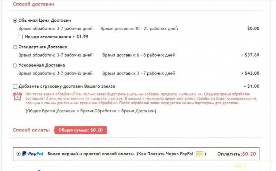Click the +$37.89 standard delivery price
This screenshot has width=276, height=171.
(x=250, y=55)
